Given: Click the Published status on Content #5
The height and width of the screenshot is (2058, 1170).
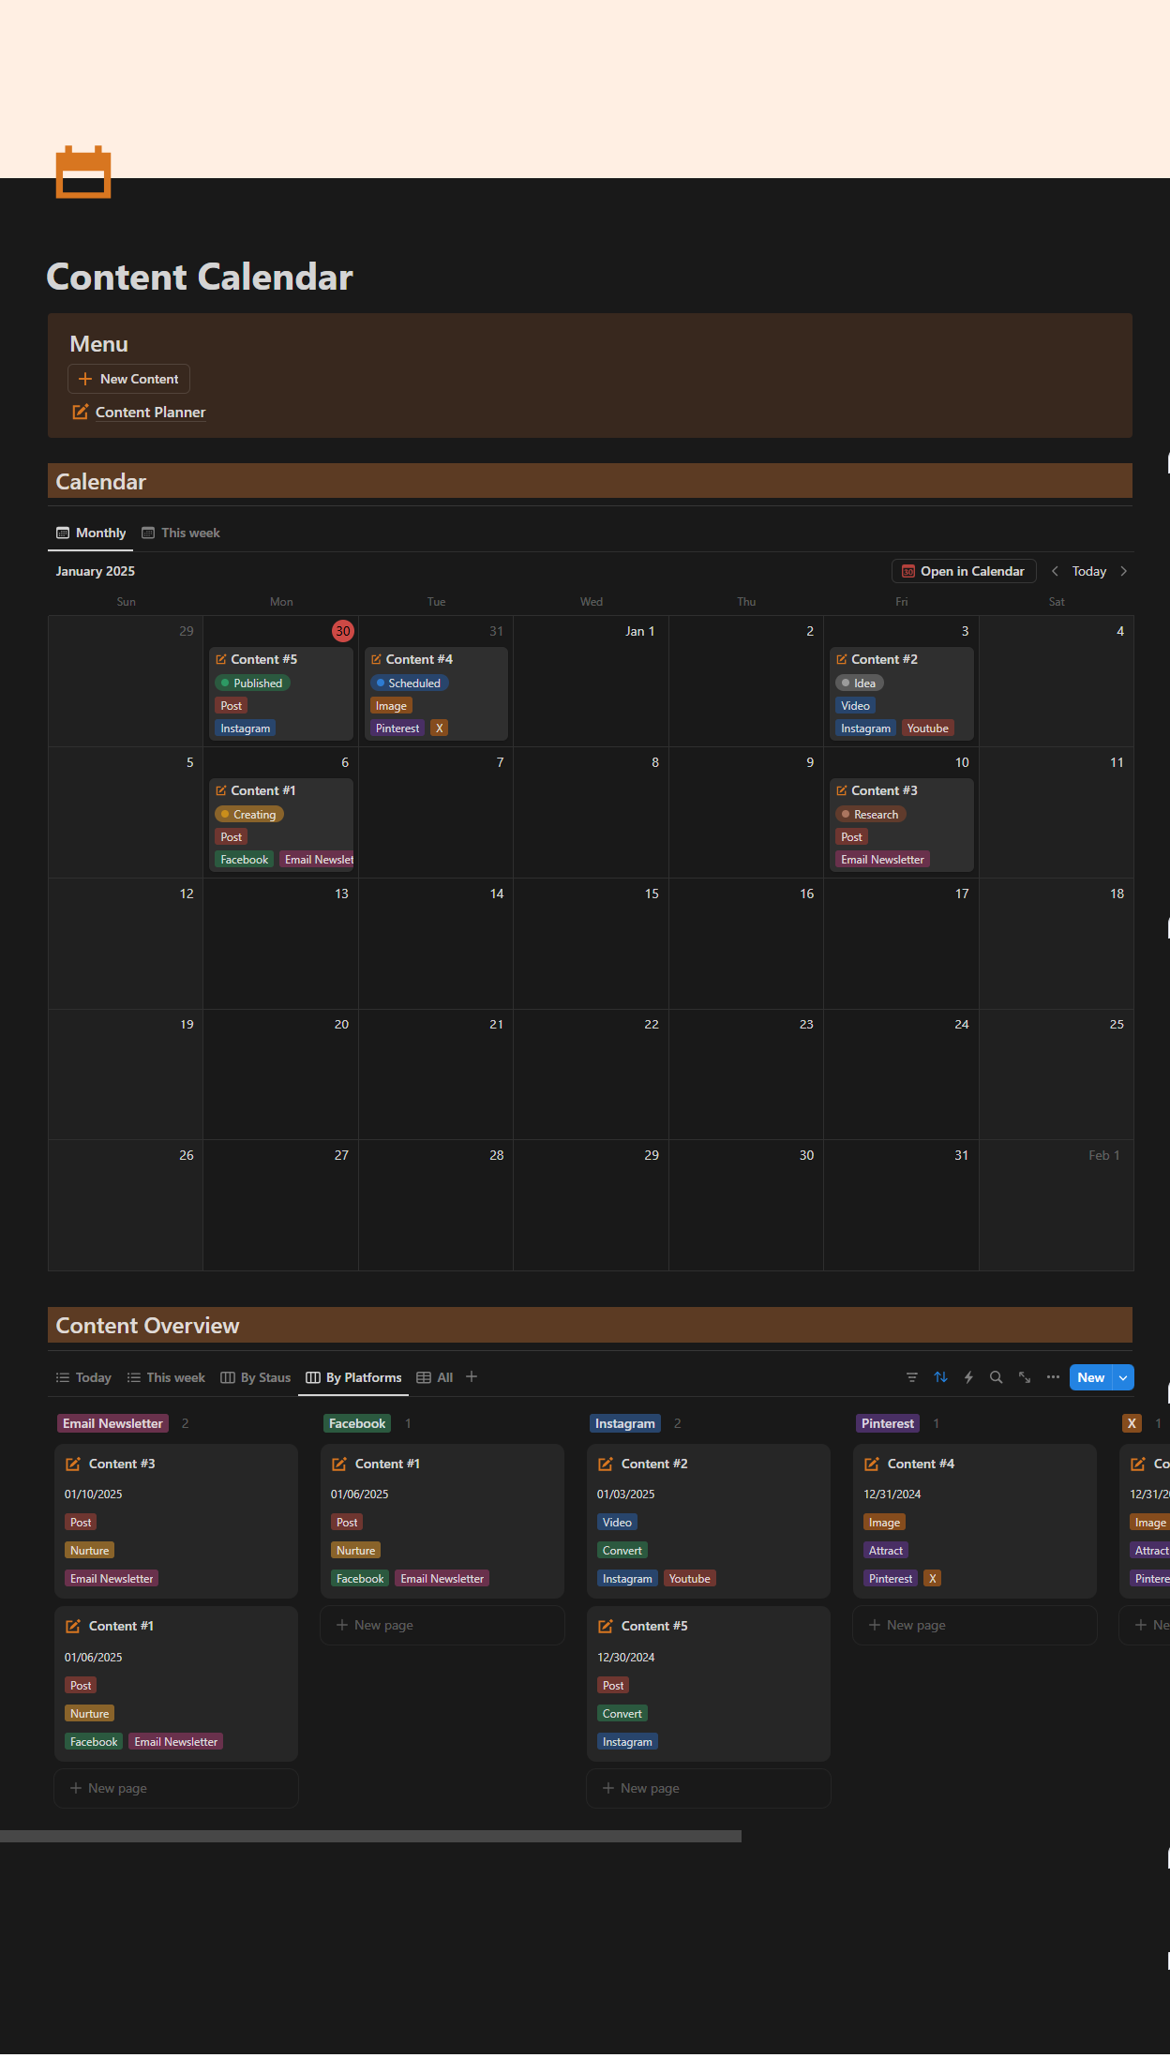Looking at the screenshot, I should [252, 683].
